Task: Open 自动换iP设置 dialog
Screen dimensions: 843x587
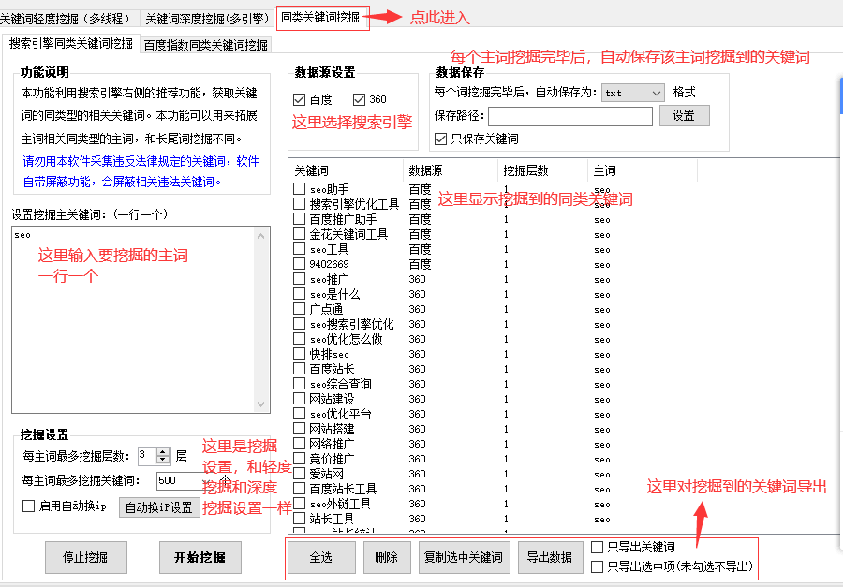Action: [159, 507]
